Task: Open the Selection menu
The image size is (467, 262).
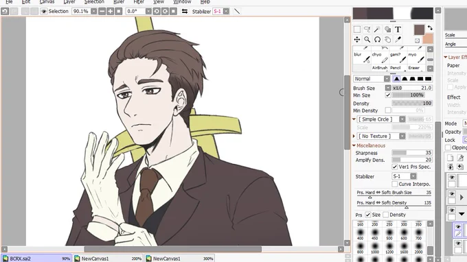Action: click(94, 2)
